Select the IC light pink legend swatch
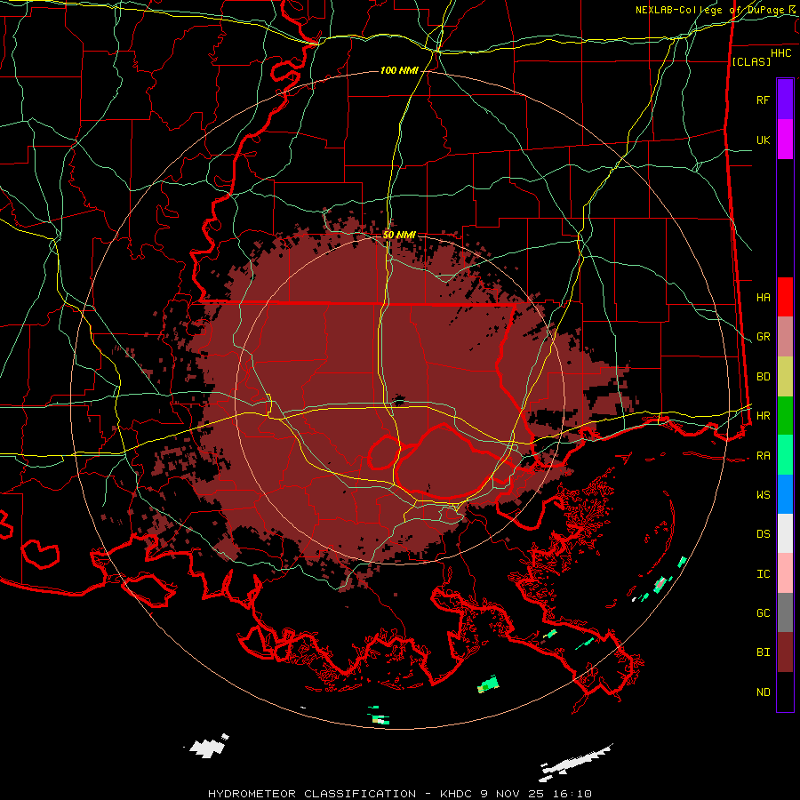Image resolution: width=800 pixels, height=800 pixels. pyautogui.click(x=785, y=573)
